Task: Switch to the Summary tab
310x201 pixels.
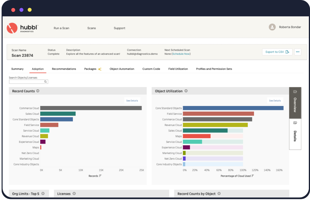Action: pos(18,69)
